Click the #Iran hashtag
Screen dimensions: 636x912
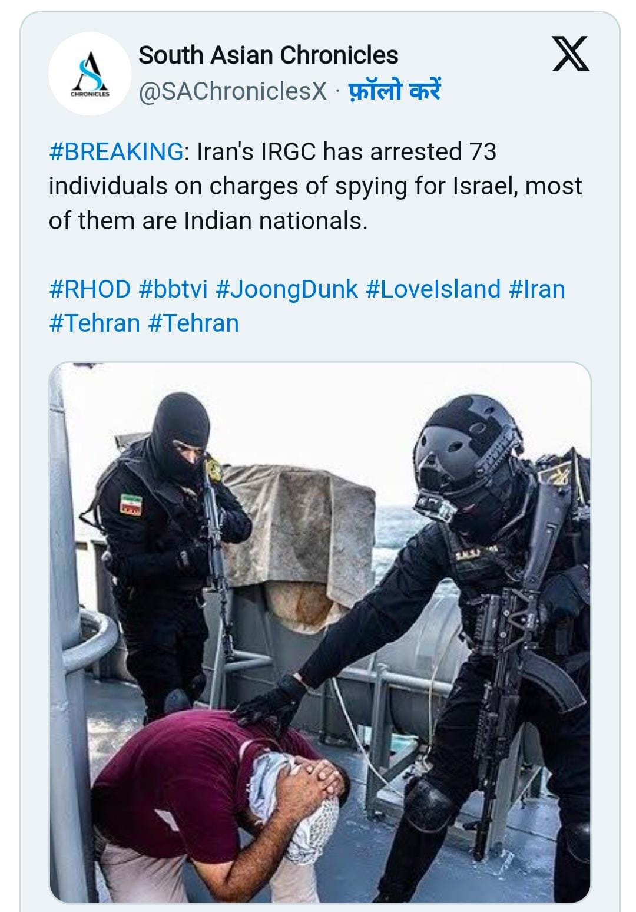(536, 289)
